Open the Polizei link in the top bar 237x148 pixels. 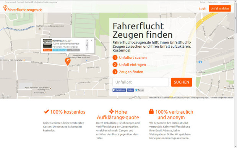point(203,2)
